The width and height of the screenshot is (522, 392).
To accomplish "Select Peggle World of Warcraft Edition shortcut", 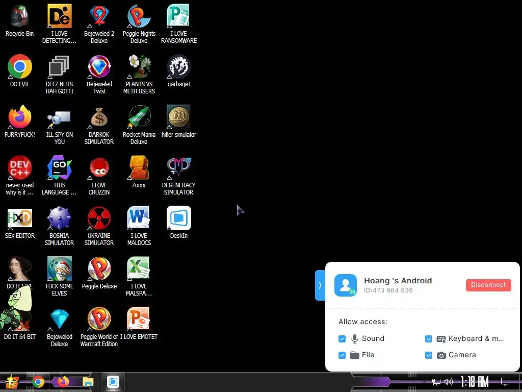I will 99,327.
